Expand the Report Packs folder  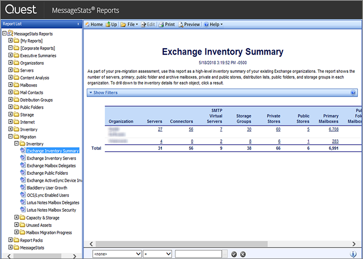click(x=10, y=240)
